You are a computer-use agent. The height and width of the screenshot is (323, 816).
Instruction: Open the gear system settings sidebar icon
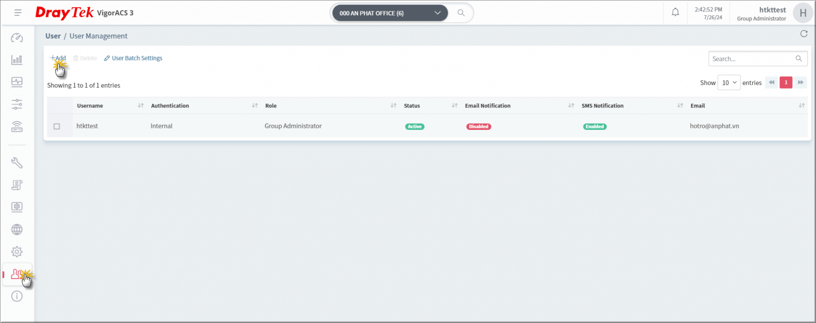[x=17, y=252]
